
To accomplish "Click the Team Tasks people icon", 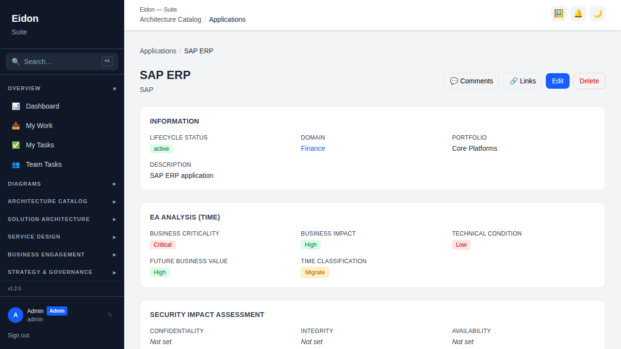I will coord(16,164).
